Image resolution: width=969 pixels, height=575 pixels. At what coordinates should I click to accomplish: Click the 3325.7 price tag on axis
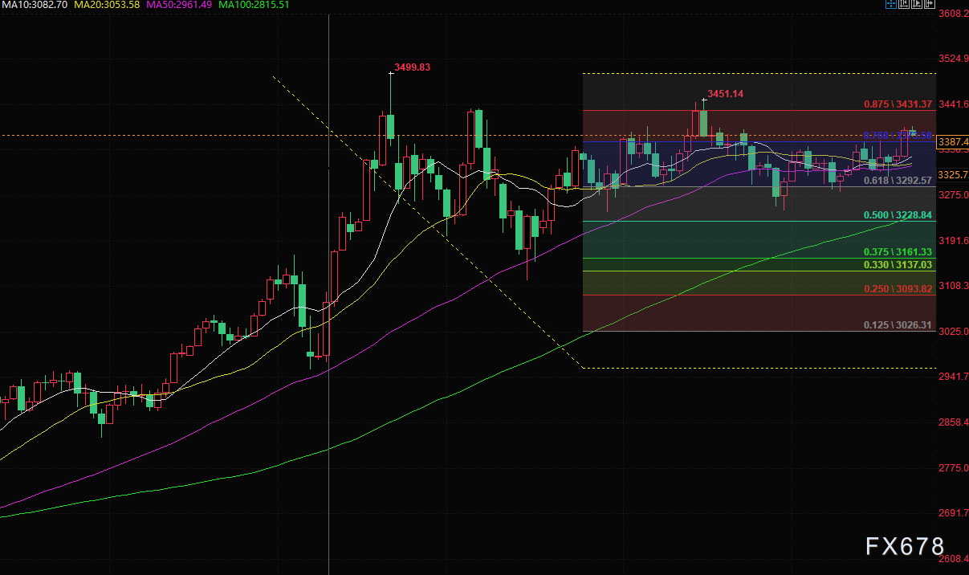951,174
